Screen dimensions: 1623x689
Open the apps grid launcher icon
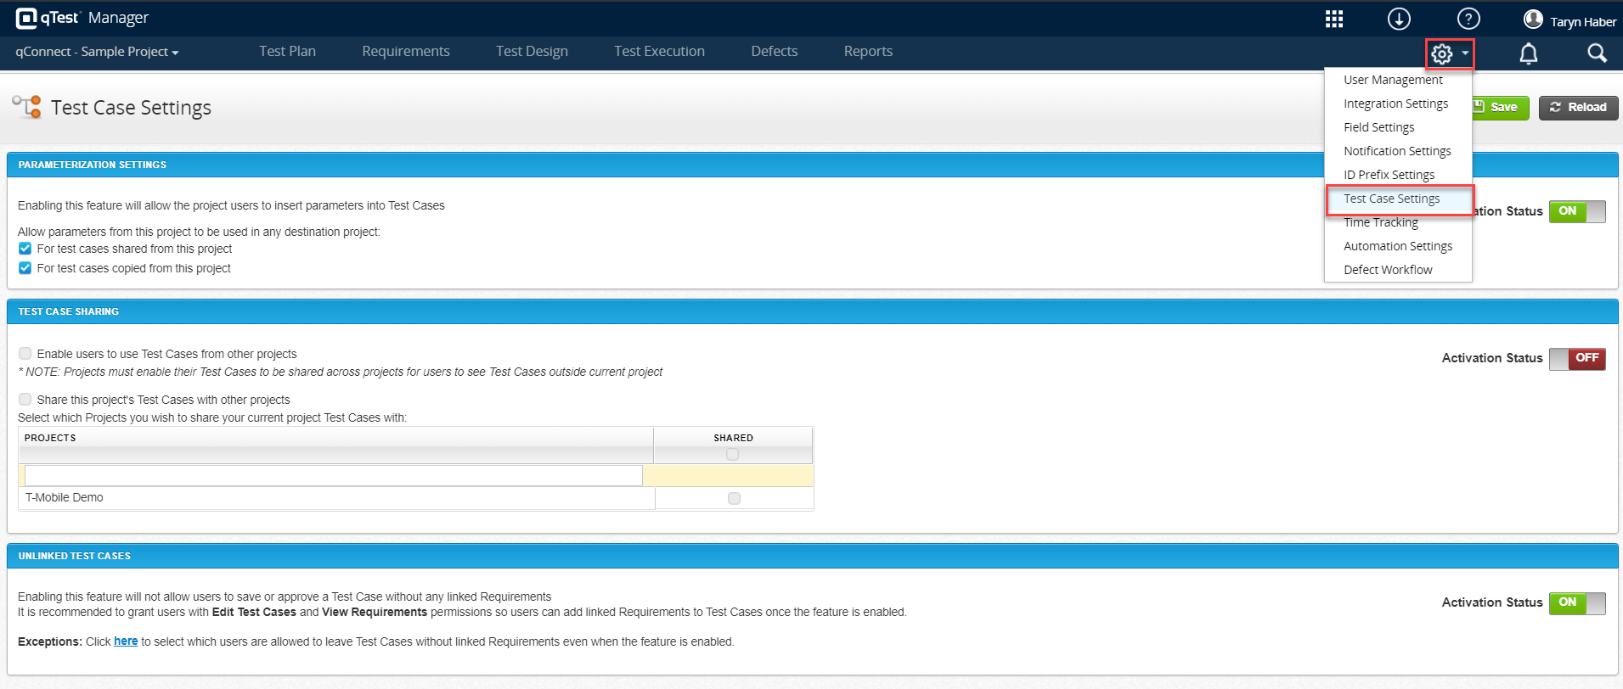click(1334, 19)
